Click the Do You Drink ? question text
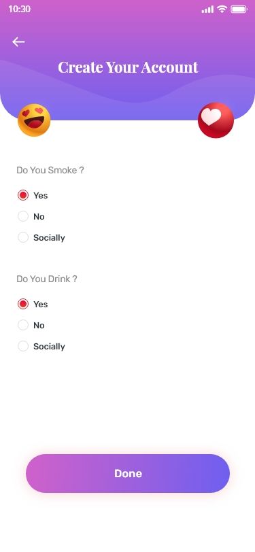This screenshot has height=552, width=255. click(46, 279)
